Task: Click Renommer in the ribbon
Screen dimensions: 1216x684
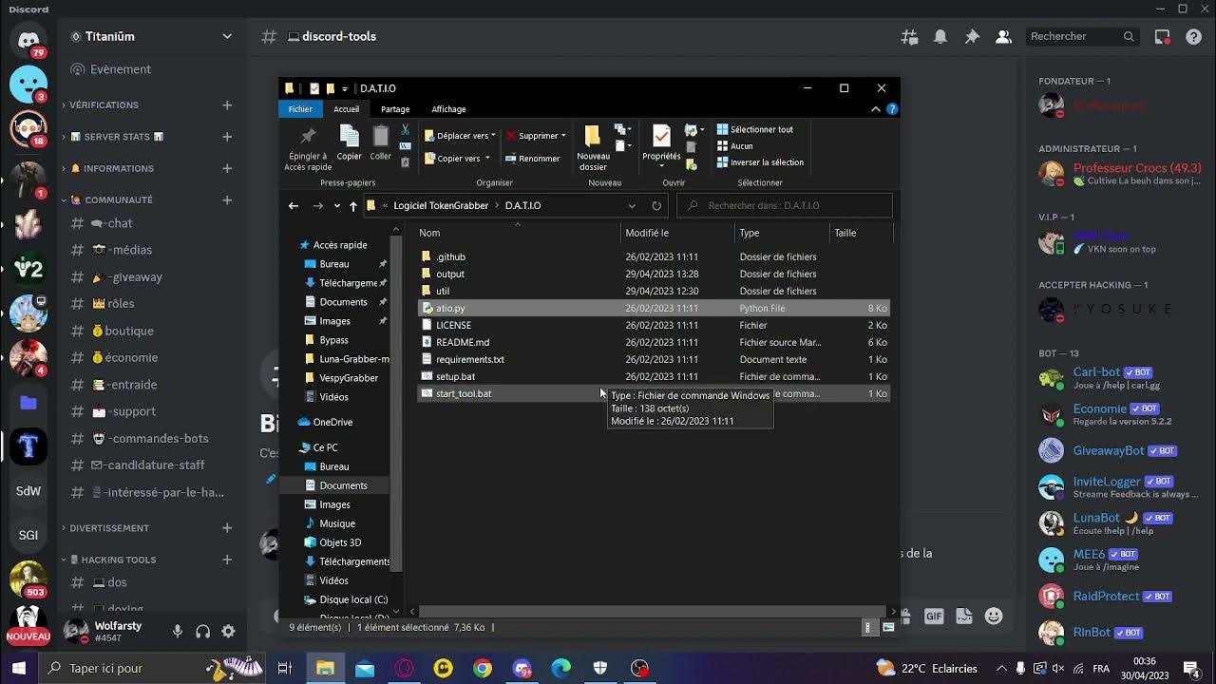Action: [533, 159]
